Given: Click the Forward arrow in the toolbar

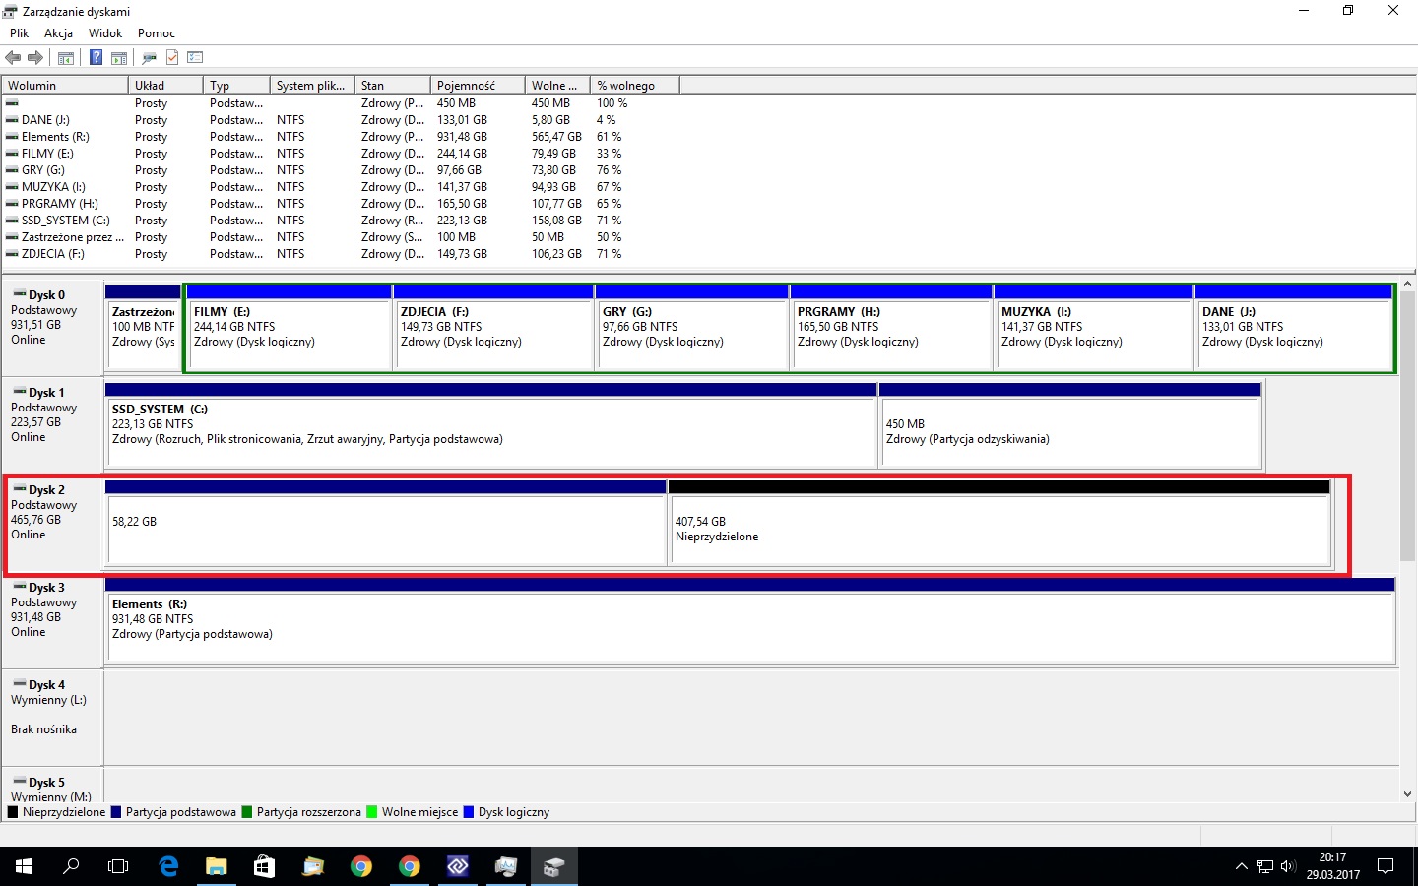Looking at the screenshot, I should (x=35, y=57).
